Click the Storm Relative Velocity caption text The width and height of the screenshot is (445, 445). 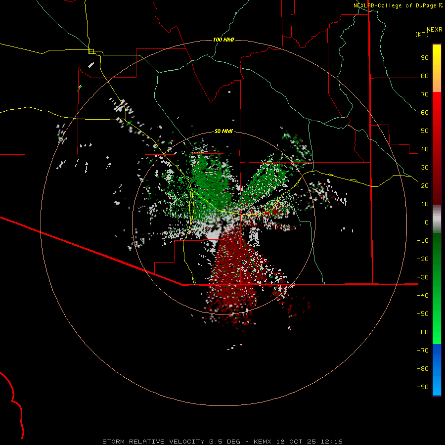click(x=222, y=442)
